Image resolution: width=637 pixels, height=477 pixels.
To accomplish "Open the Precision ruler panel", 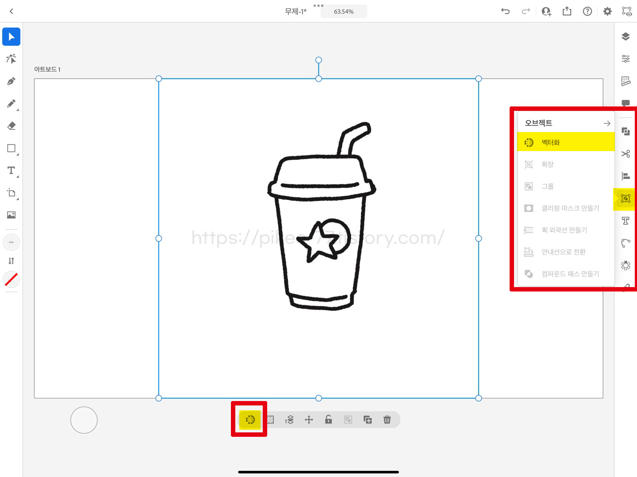I will coord(625,81).
